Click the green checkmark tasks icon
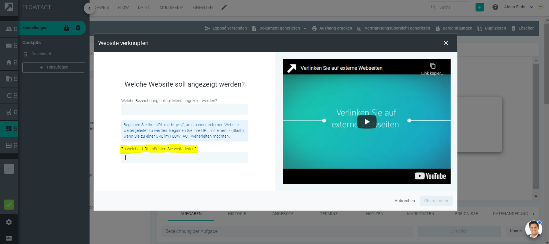The height and width of the screenshot is (244, 549). pyautogui.click(x=9, y=205)
